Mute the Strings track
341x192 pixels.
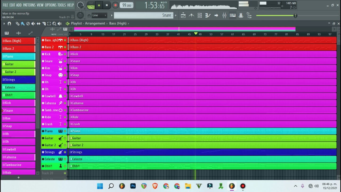[x=65, y=152]
